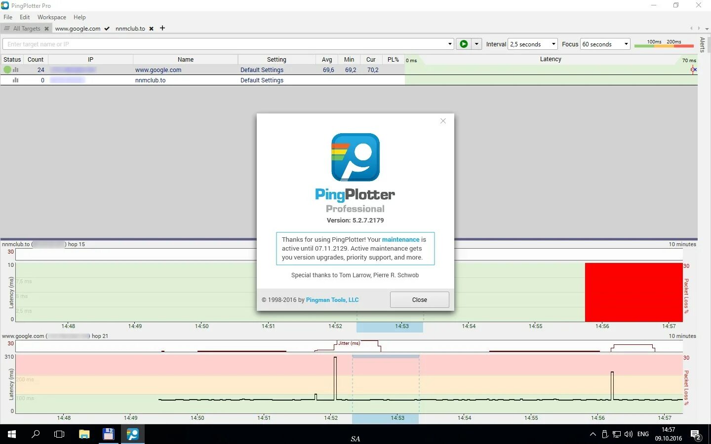Screen dimensions: 711x444
Task: Open the Pingman Tools, LLC link
Action: point(332,299)
